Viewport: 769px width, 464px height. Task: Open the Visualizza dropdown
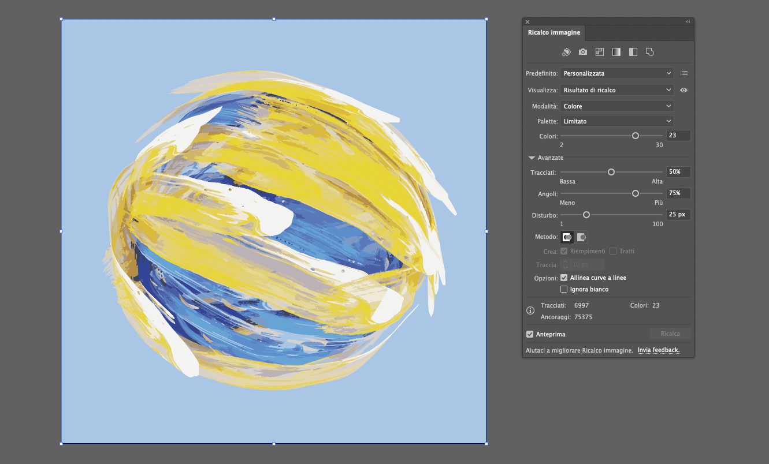(x=616, y=89)
